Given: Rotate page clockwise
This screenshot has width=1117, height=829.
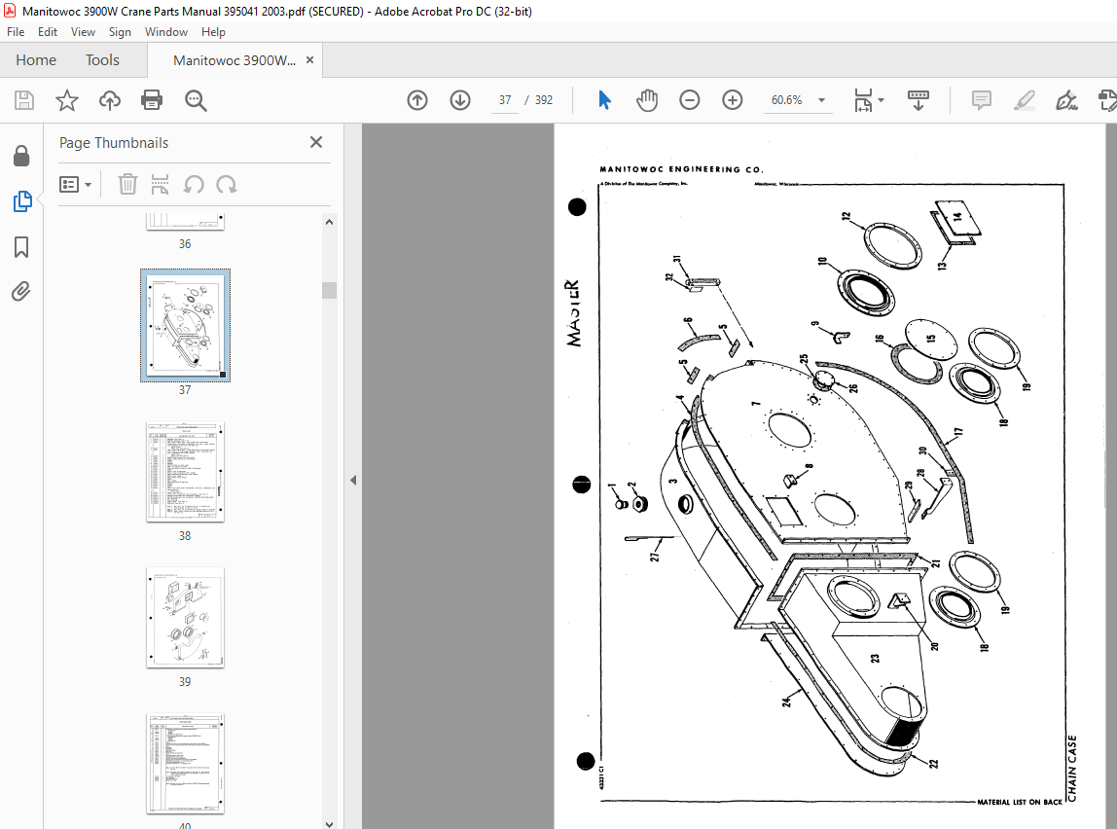Looking at the screenshot, I should (x=227, y=185).
